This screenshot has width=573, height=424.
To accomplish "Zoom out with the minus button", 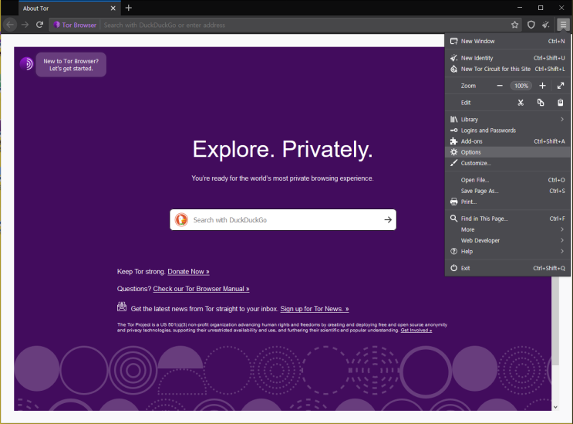I will (x=500, y=86).
